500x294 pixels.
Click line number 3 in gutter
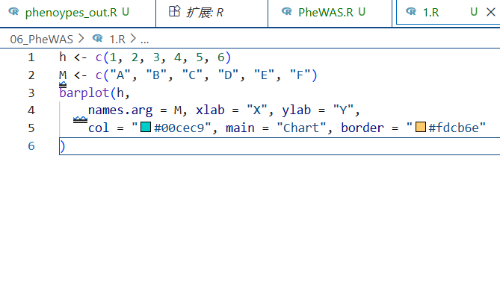[x=31, y=93]
